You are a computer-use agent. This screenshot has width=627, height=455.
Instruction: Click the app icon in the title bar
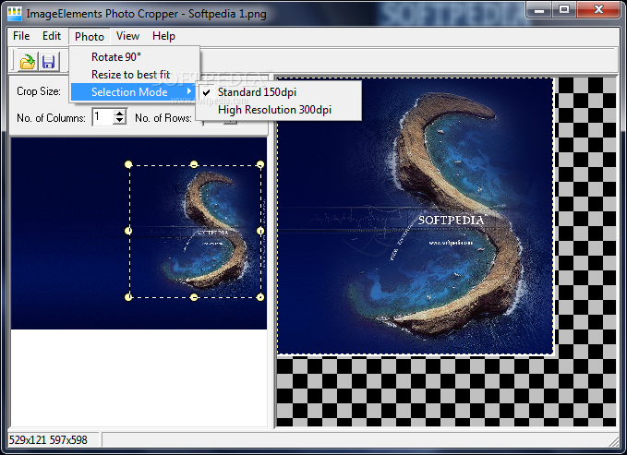(15, 14)
